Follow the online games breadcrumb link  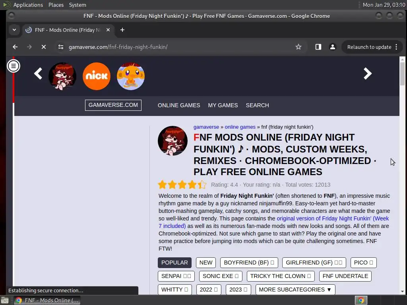coord(240,127)
